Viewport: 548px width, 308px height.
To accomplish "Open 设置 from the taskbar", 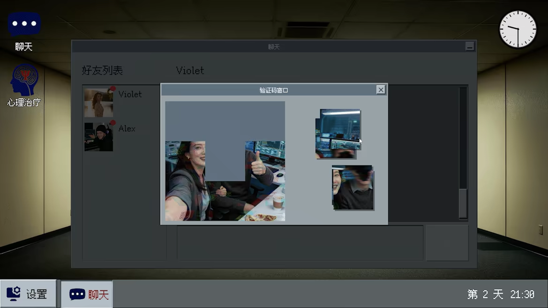I will click(x=28, y=293).
